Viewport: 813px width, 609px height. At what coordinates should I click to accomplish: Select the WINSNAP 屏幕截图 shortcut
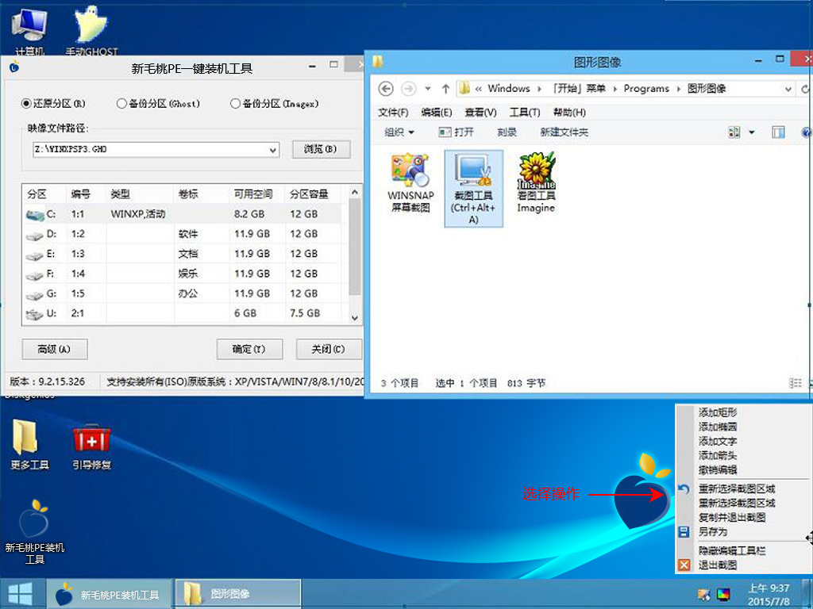pos(410,182)
